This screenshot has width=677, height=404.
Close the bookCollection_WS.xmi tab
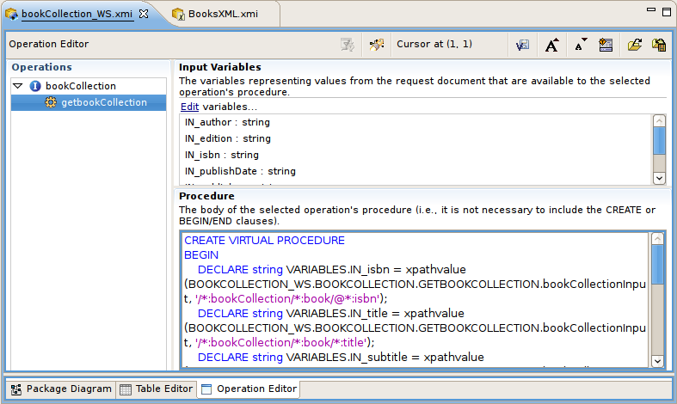[x=144, y=14]
